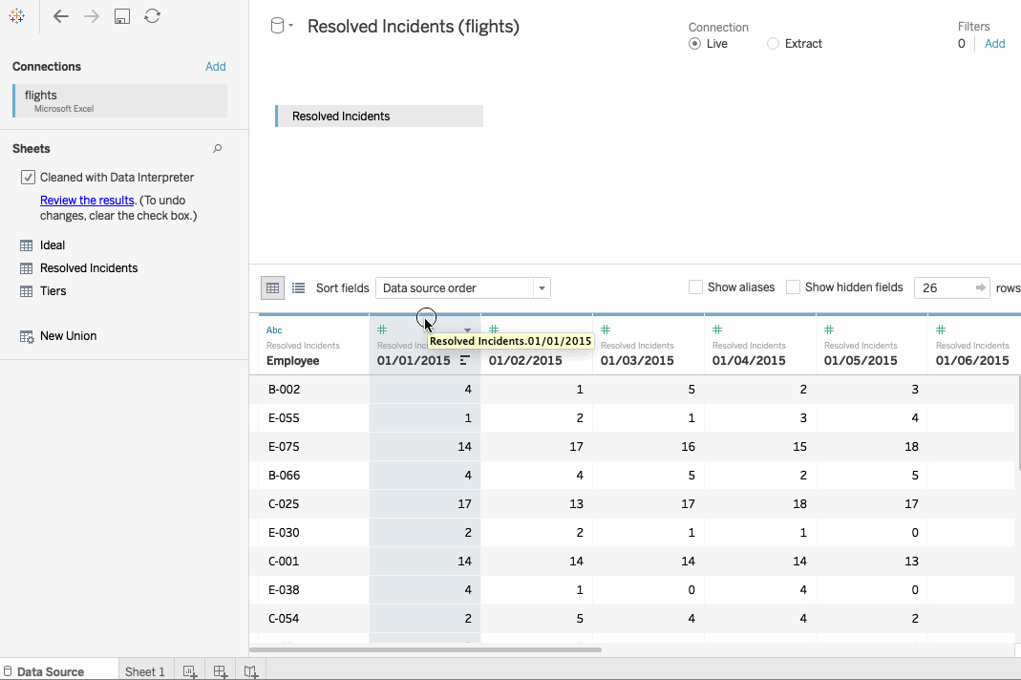Click the vertical scrollbar of the grid
The image size is (1021, 680).
1018,423
